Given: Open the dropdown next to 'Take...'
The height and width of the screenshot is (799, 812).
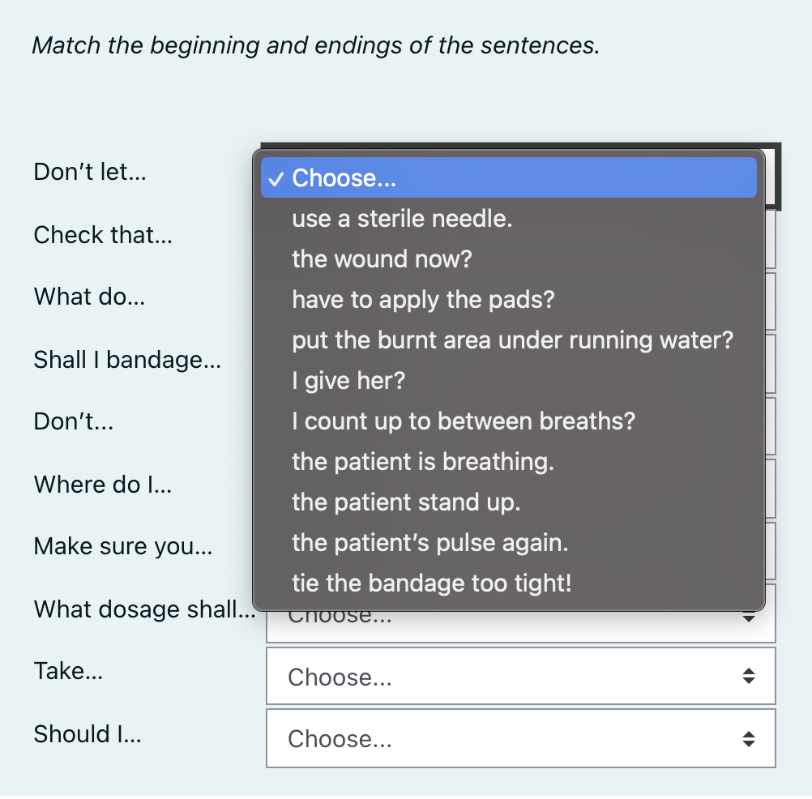Looking at the screenshot, I should click(520, 677).
